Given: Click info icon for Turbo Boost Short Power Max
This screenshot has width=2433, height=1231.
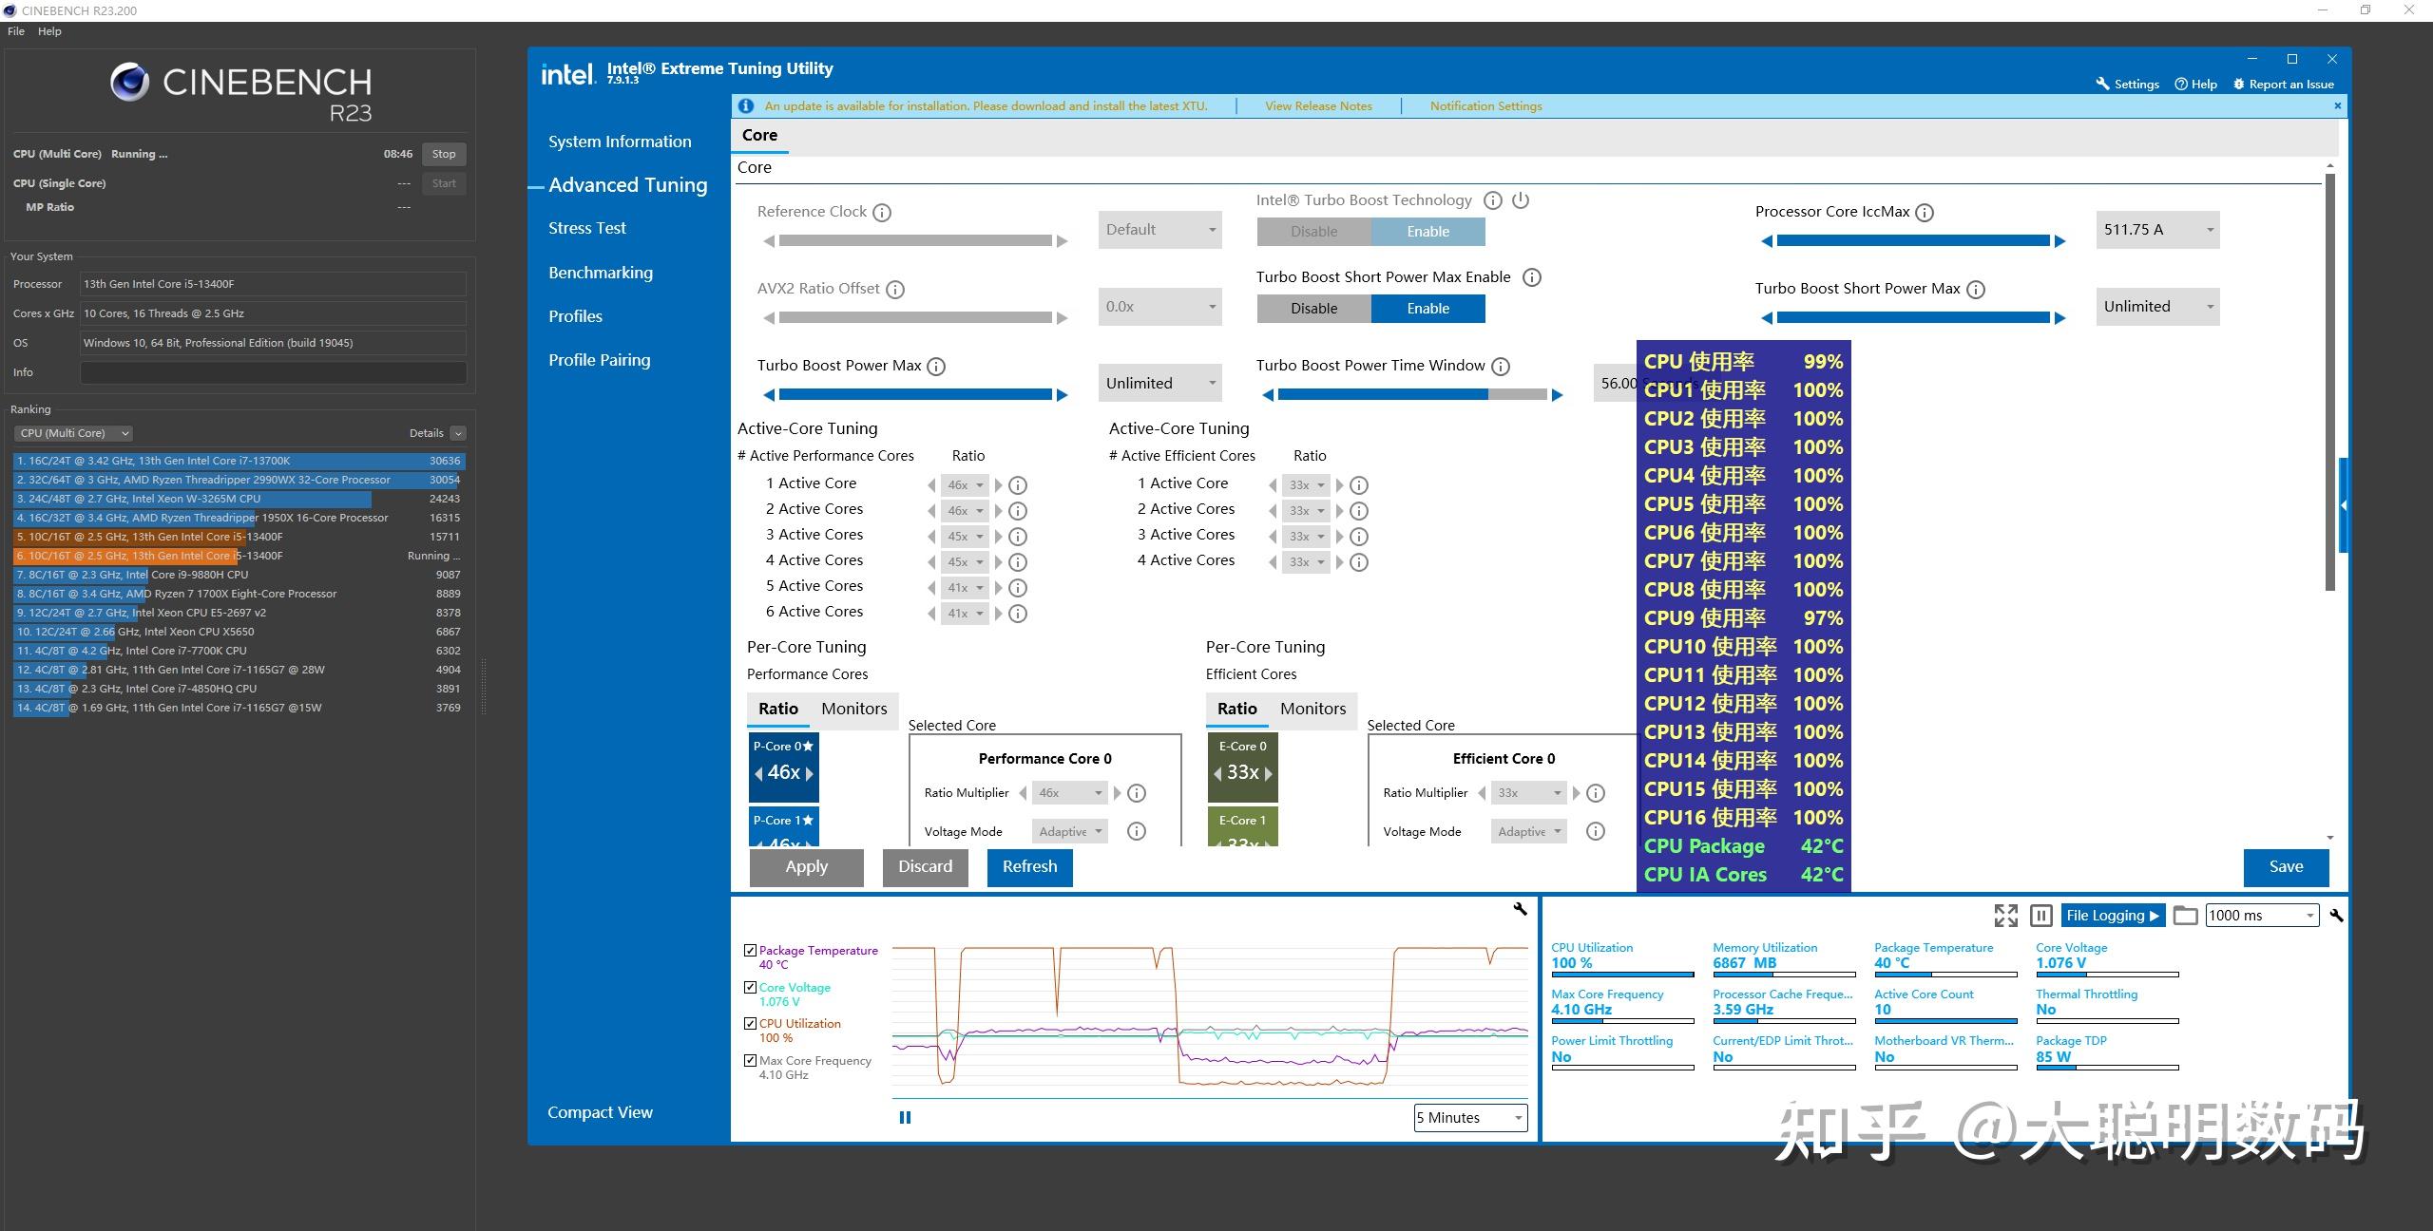Looking at the screenshot, I should pos(1976,290).
